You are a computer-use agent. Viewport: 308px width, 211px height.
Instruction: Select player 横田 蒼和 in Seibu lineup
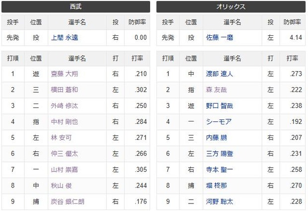click(x=65, y=90)
